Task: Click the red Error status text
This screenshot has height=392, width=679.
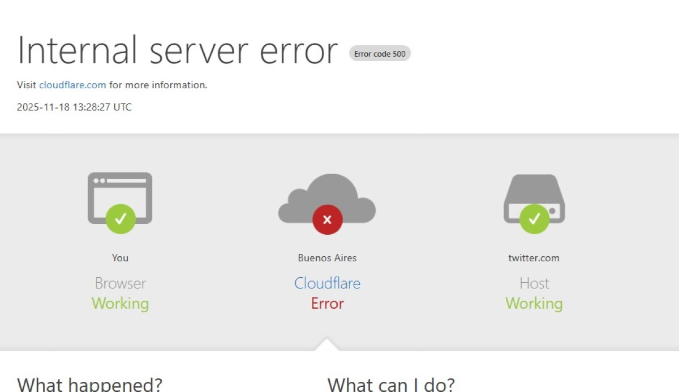Action: [x=327, y=304]
